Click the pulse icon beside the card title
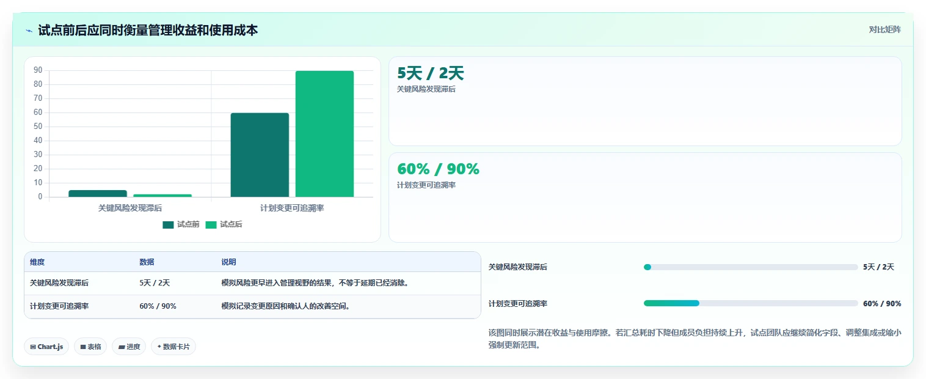 (x=29, y=31)
